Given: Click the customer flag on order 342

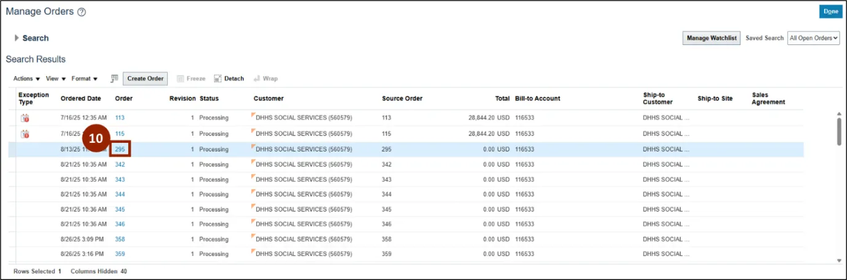Looking at the screenshot, I should pyautogui.click(x=253, y=162).
